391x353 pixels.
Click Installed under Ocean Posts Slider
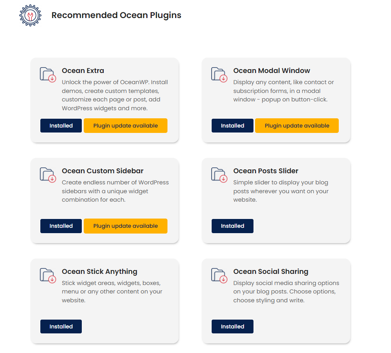click(232, 226)
